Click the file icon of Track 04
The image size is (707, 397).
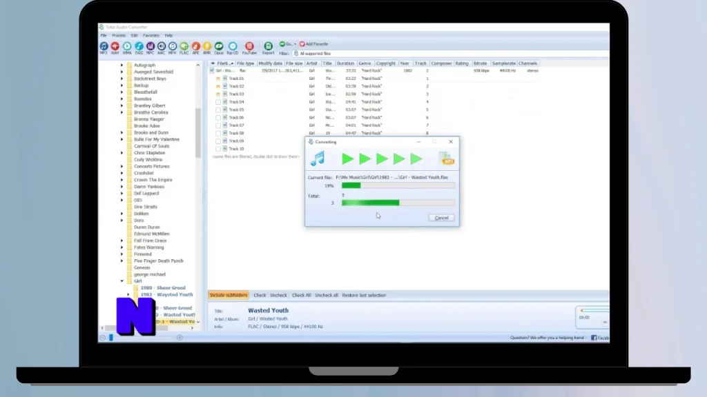225,102
